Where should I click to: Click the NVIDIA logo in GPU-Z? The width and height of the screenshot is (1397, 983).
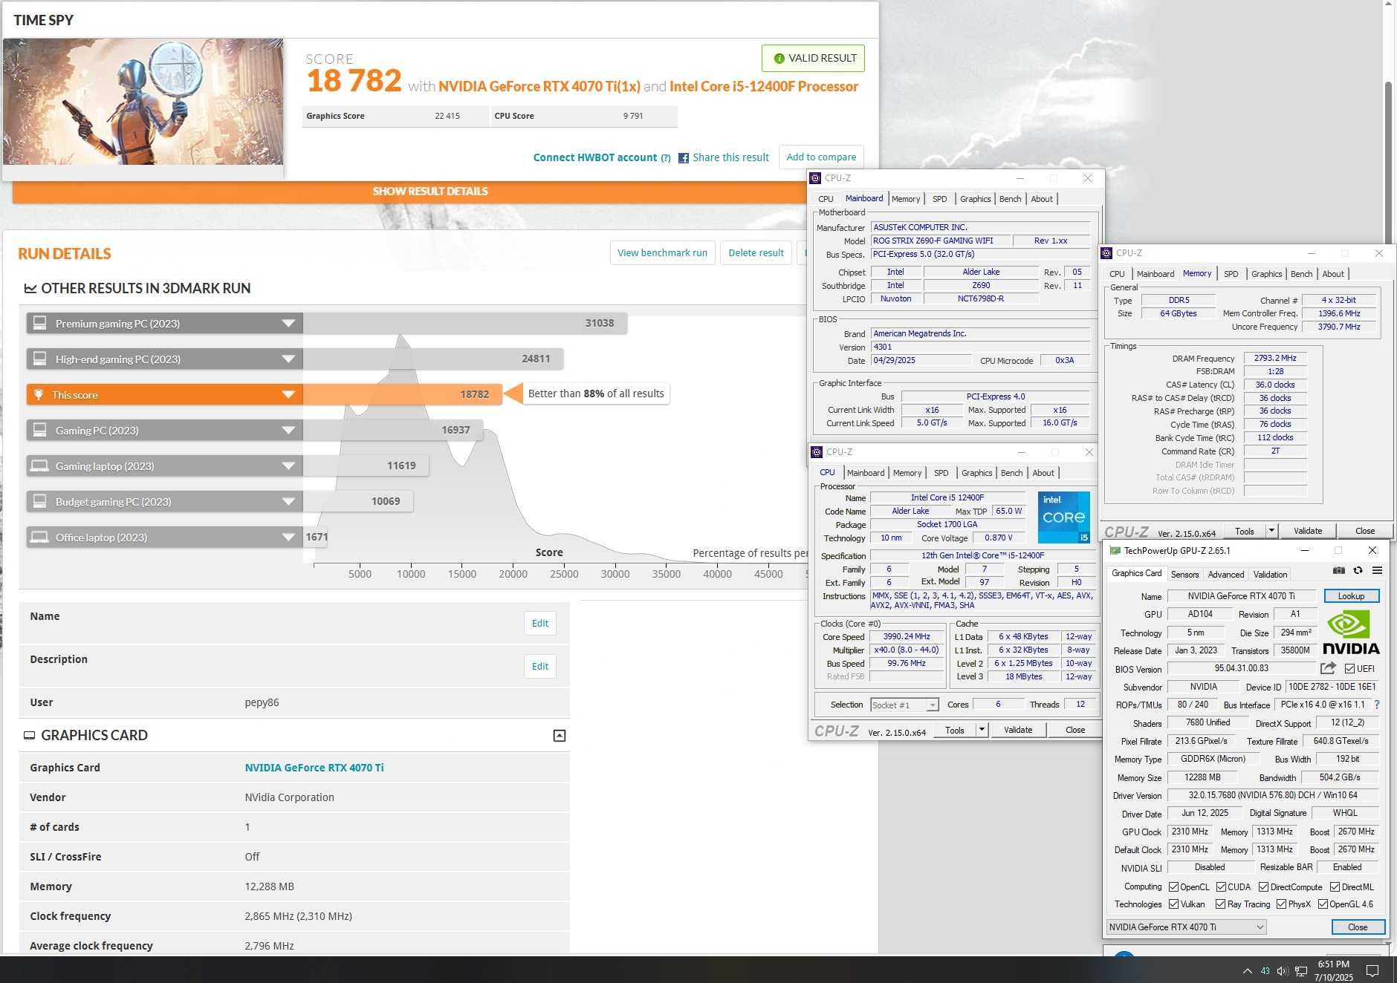click(x=1351, y=632)
